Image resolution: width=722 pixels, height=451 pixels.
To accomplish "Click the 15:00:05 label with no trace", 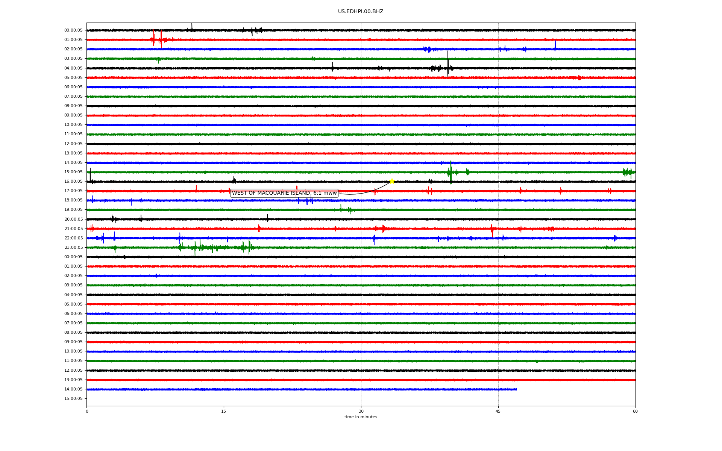I will (73, 399).
